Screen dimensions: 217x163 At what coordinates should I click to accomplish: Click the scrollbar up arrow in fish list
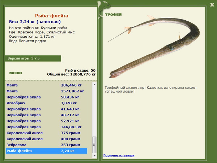pos(94,84)
